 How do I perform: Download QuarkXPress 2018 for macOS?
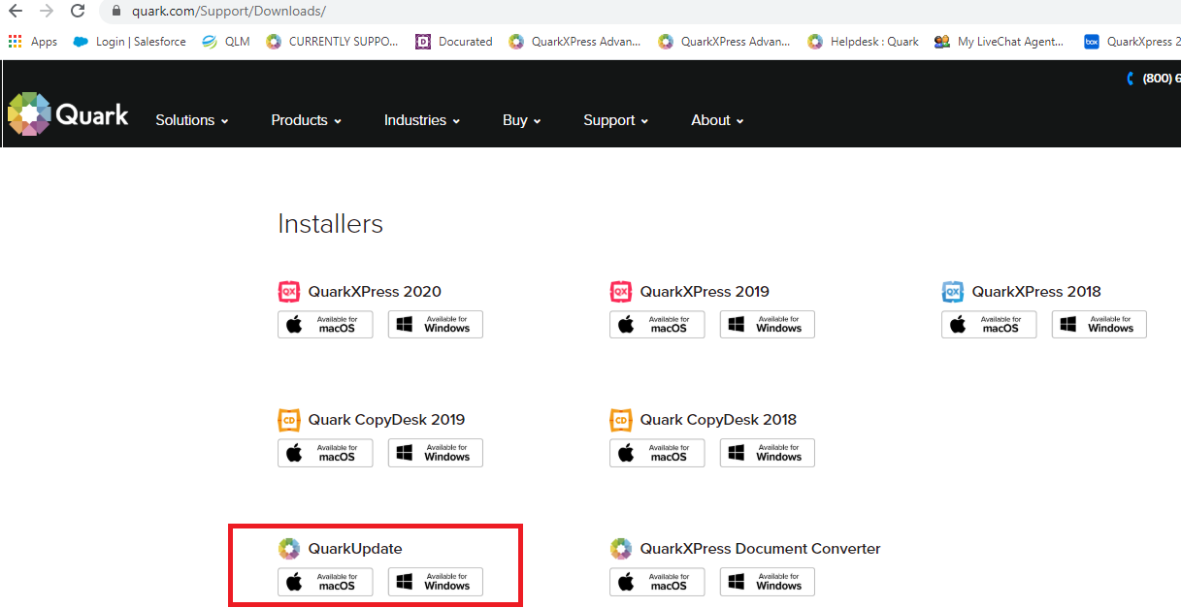[x=989, y=325]
